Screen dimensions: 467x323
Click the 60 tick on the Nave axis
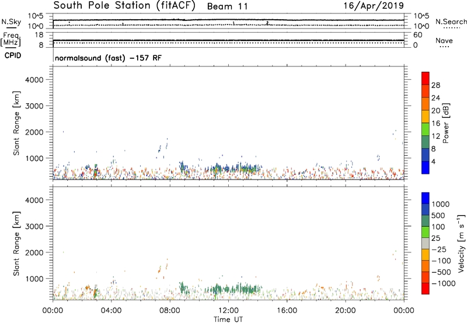(x=418, y=35)
